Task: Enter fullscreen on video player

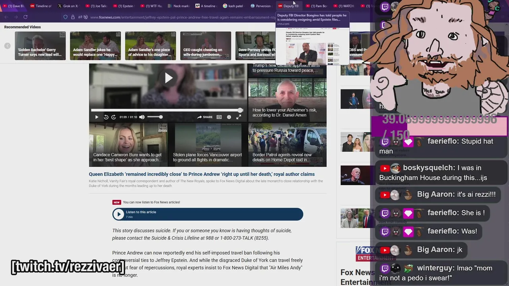Action: pos(239,117)
